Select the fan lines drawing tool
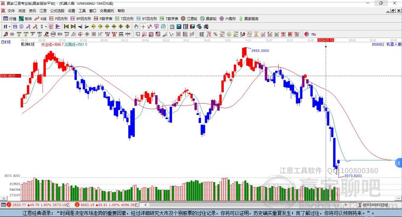Image resolution: width=402 pixels, height=217 pixels. coord(144,34)
